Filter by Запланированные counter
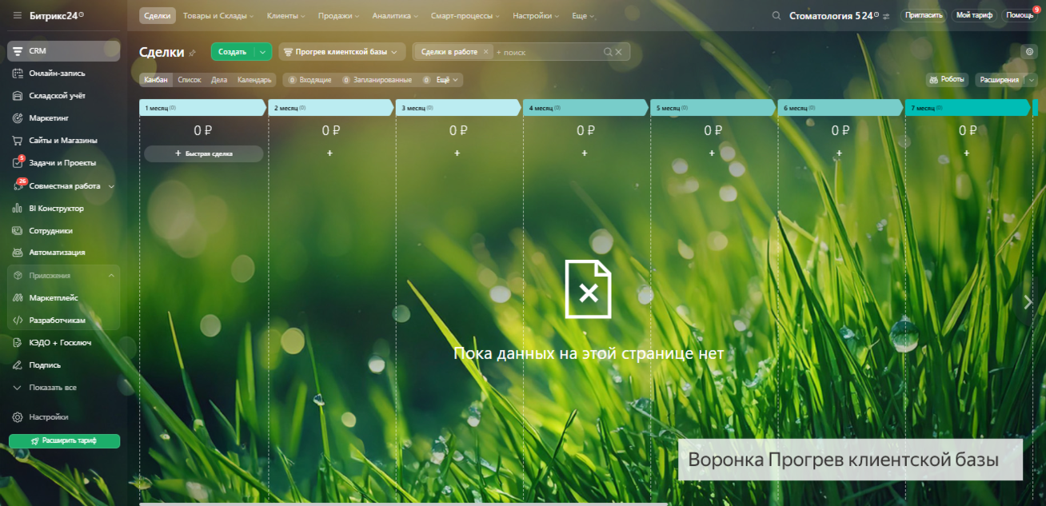 tap(377, 80)
